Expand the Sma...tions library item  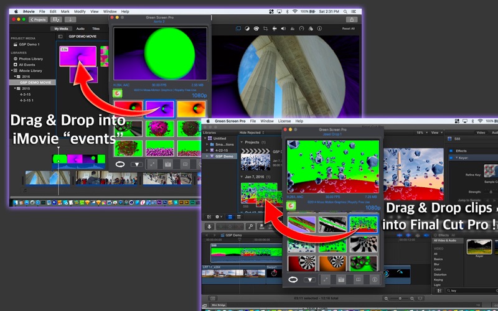[x=207, y=144]
